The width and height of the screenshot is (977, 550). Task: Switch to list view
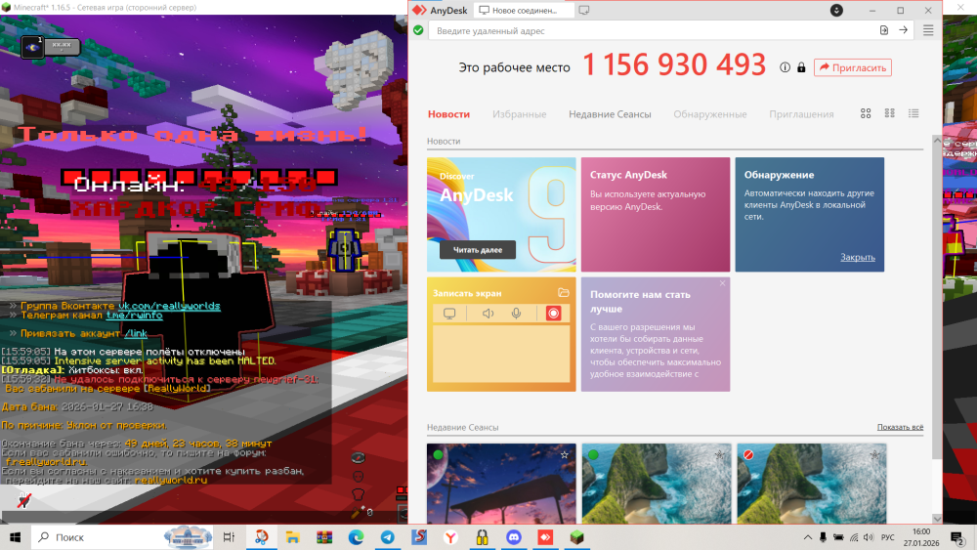[913, 113]
